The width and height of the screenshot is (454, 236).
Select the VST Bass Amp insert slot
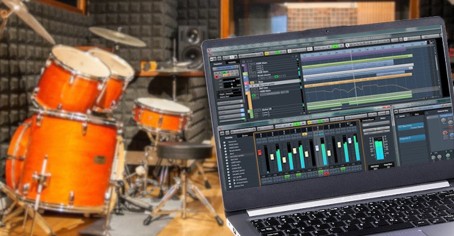[411, 127]
